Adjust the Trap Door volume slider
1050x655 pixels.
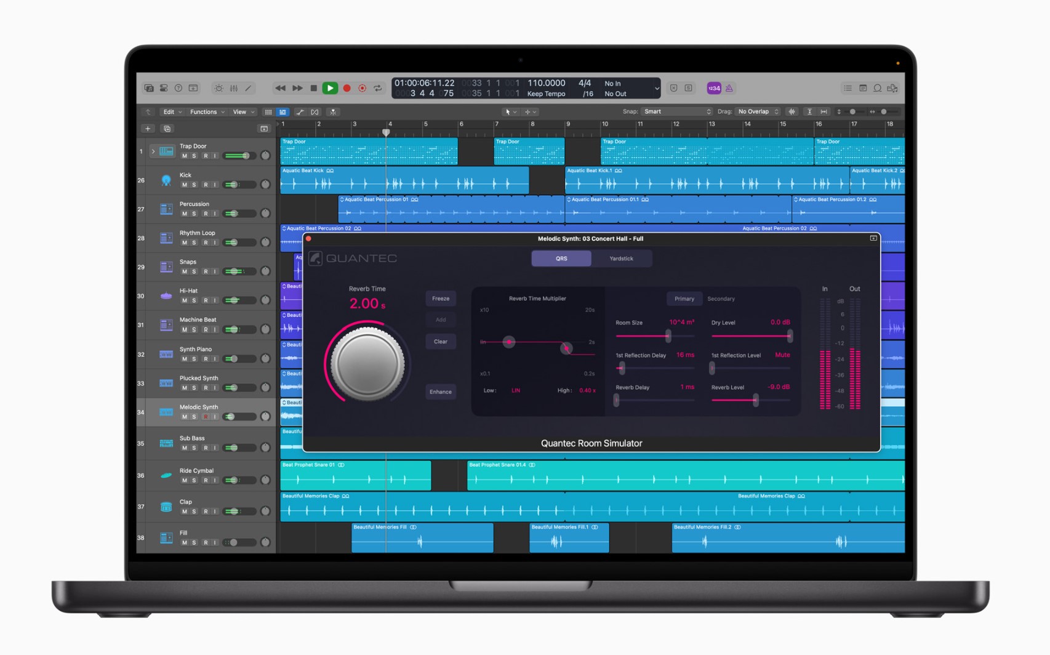(239, 156)
